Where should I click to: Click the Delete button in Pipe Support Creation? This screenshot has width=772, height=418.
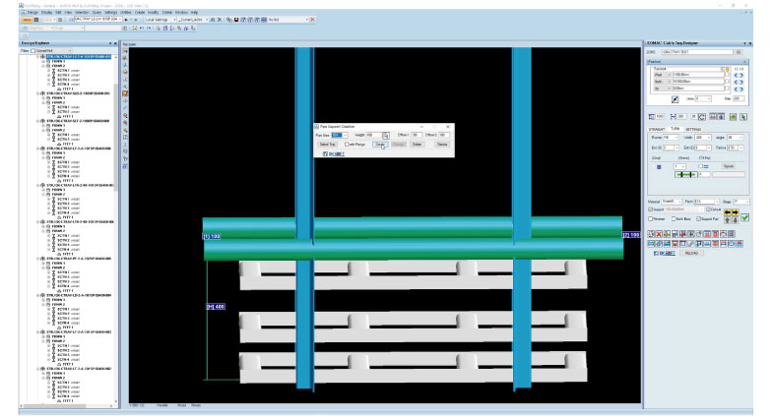[x=418, y=145]
